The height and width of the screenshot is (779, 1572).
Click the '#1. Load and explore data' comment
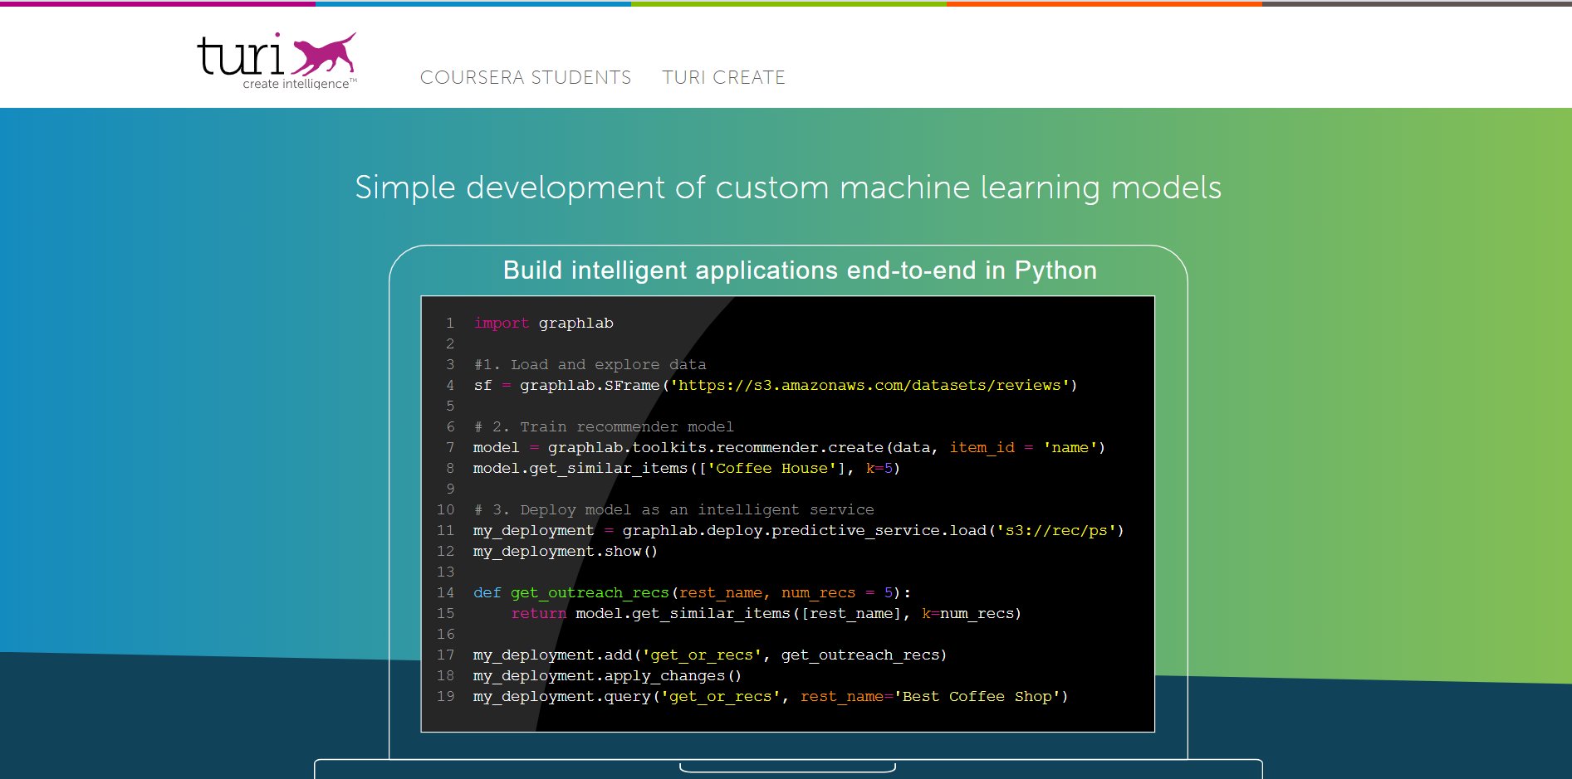coord(590,364)
